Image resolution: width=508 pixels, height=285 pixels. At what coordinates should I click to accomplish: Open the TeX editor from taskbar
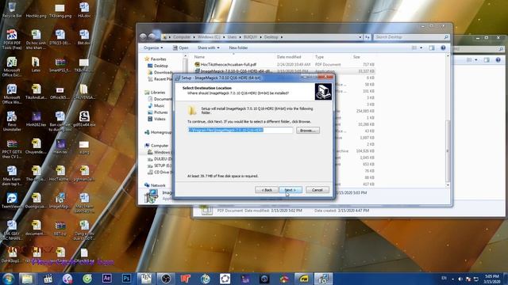click(146, 279)
